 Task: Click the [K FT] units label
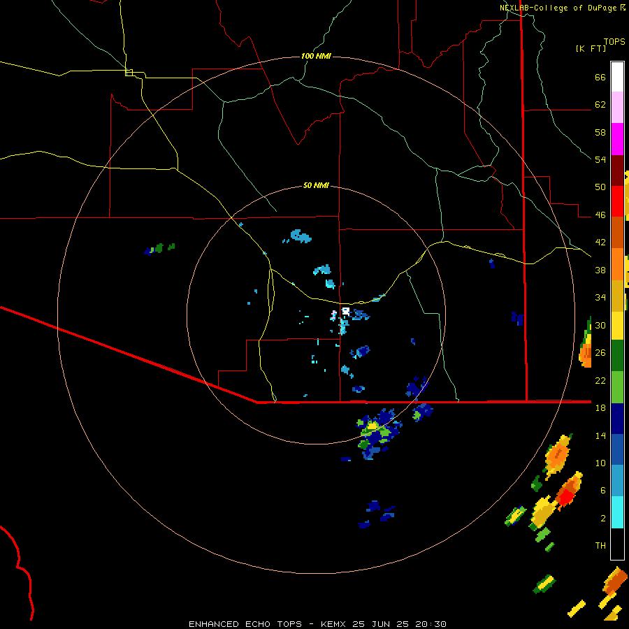[x=591, y=48]
